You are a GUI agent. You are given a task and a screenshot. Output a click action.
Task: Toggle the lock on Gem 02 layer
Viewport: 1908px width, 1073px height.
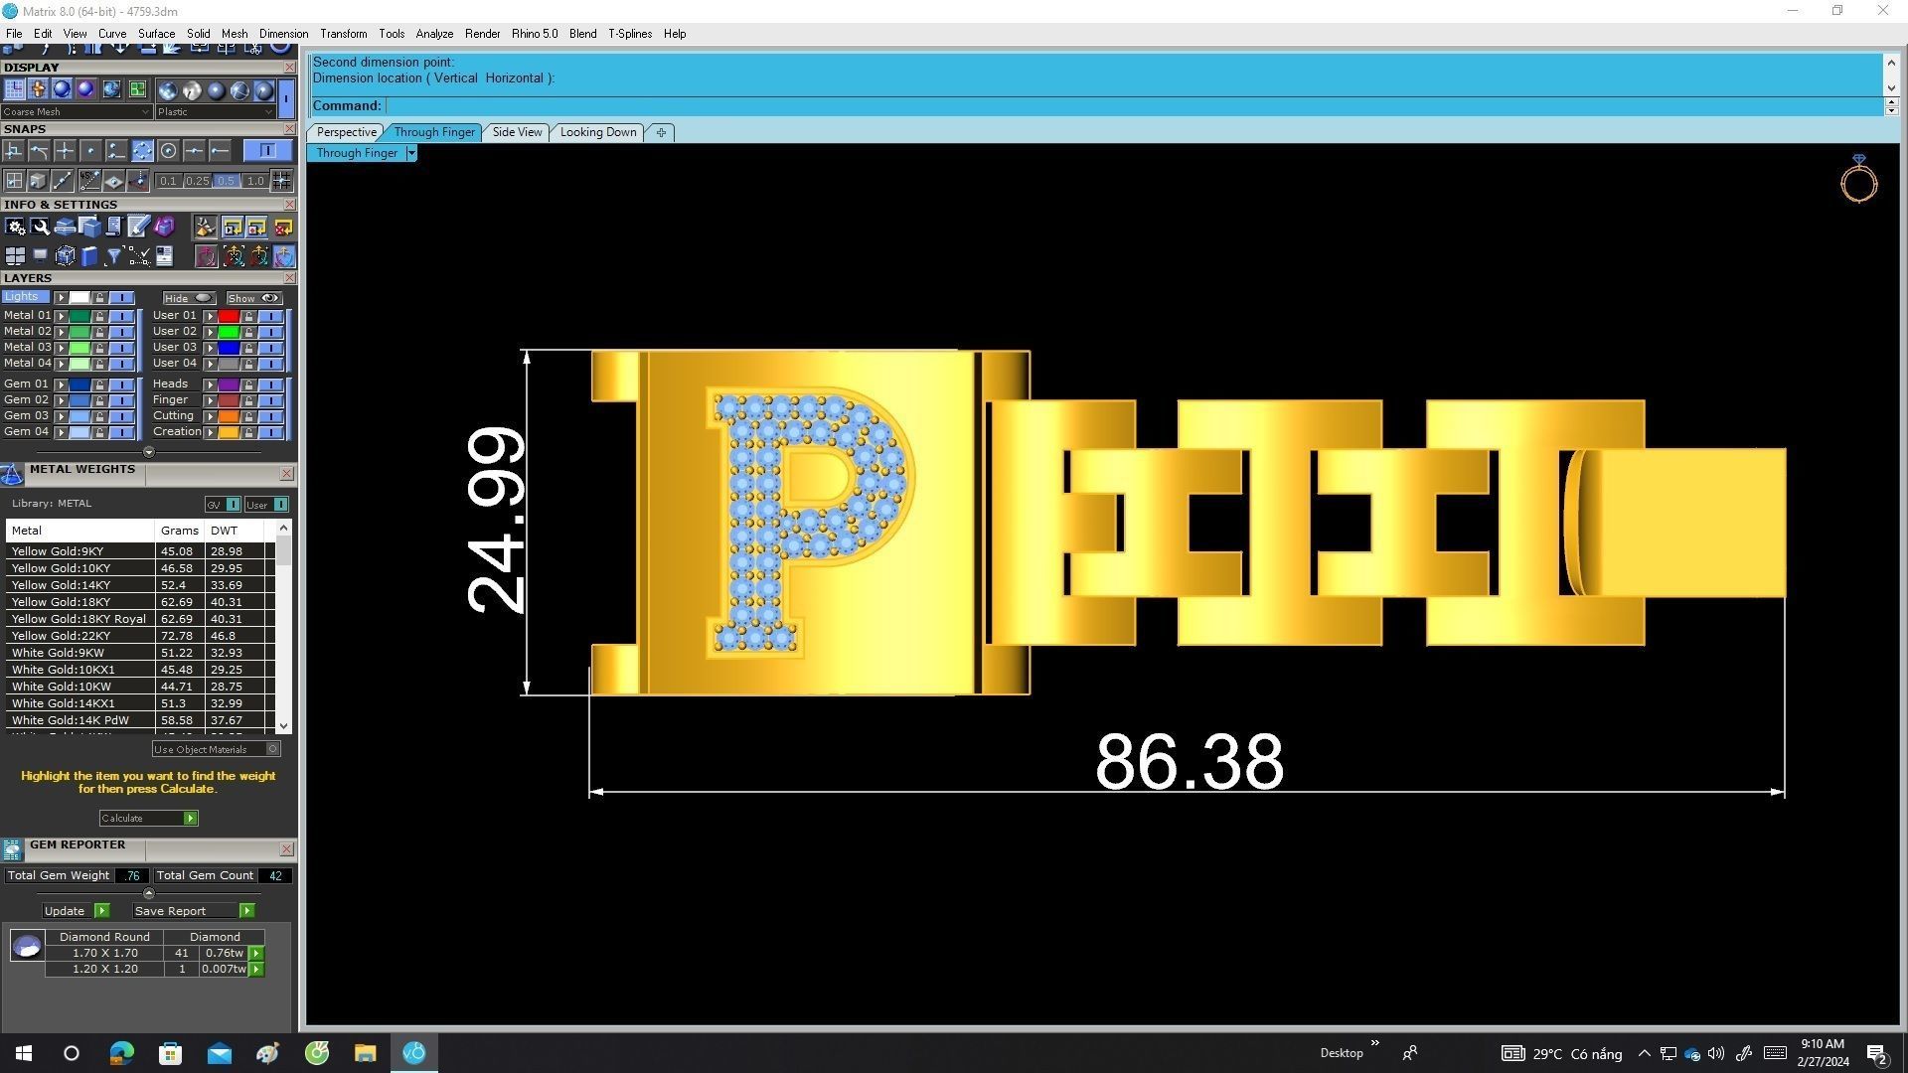pyautogui.click(x=99, y=400)
